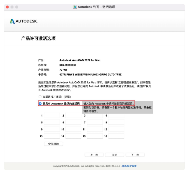
Task: Click the "产品:" label
Action: [41, 60]
